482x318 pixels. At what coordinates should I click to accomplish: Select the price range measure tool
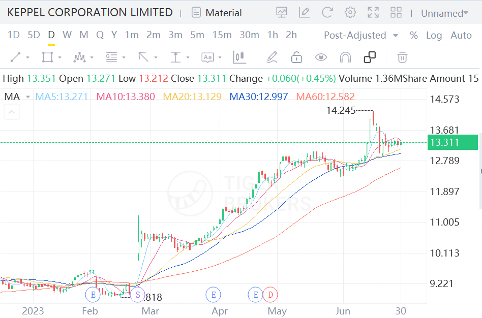[x=175, y=57]
